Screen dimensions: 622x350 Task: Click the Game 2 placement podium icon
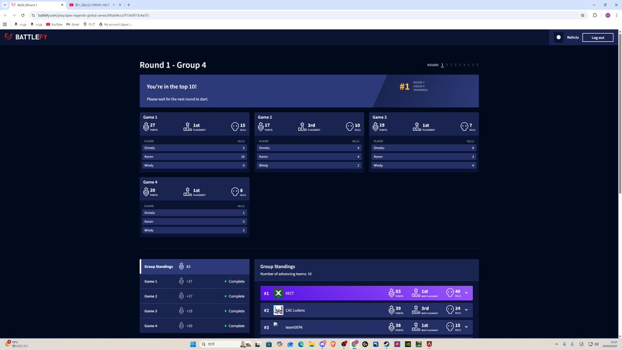(302, 127)
